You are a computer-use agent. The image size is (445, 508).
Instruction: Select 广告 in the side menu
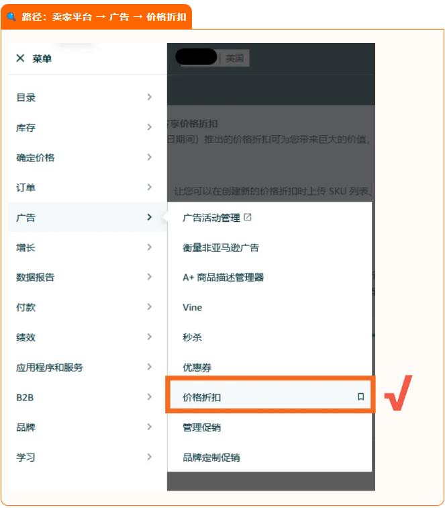coord(87,217)
